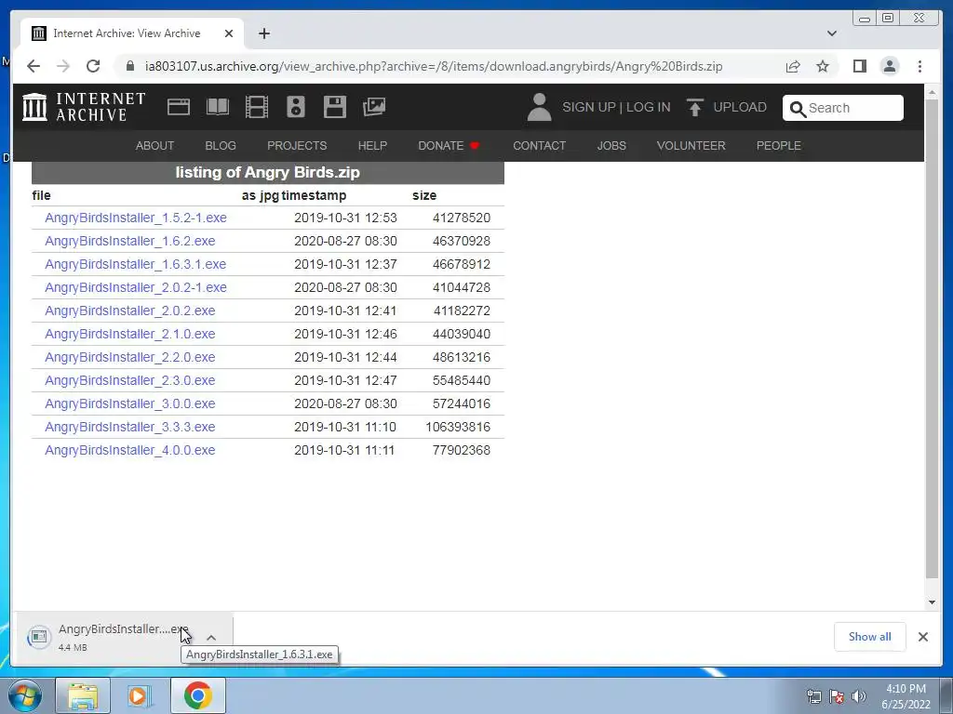Open the Chrome profile icon
Viewport: 953px width, 714px height.
coord(890,66)
